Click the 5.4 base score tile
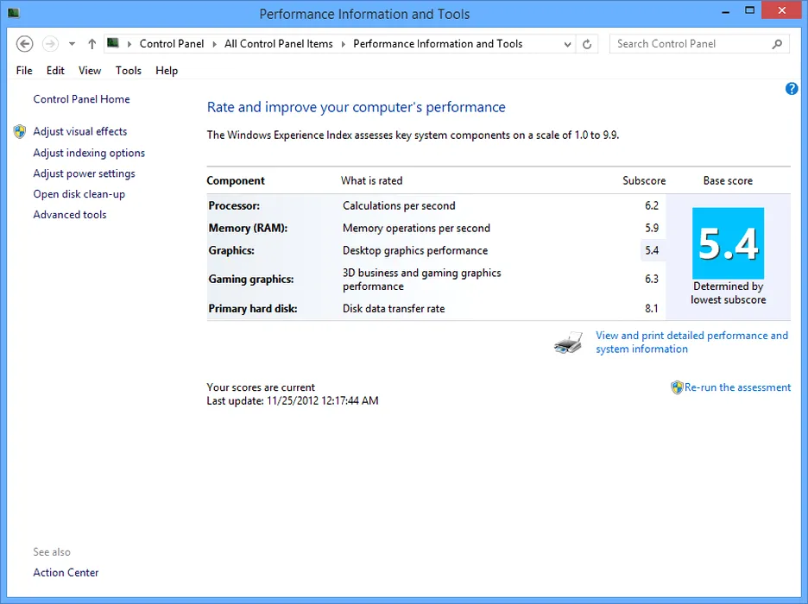Image resolution: width=808 pixels, height=604 pixels. [x=728, y=243]
